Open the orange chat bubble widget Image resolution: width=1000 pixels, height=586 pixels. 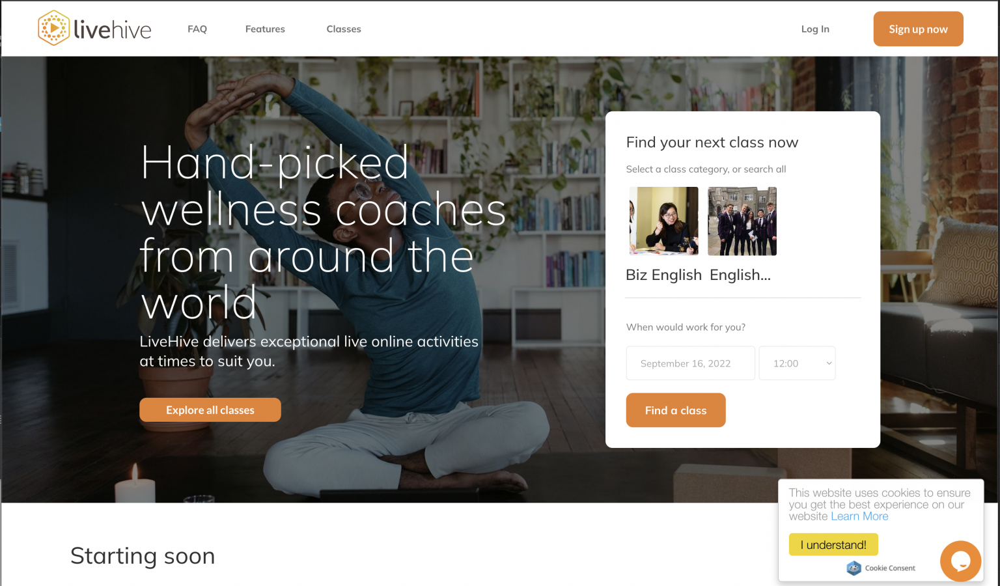960,561
